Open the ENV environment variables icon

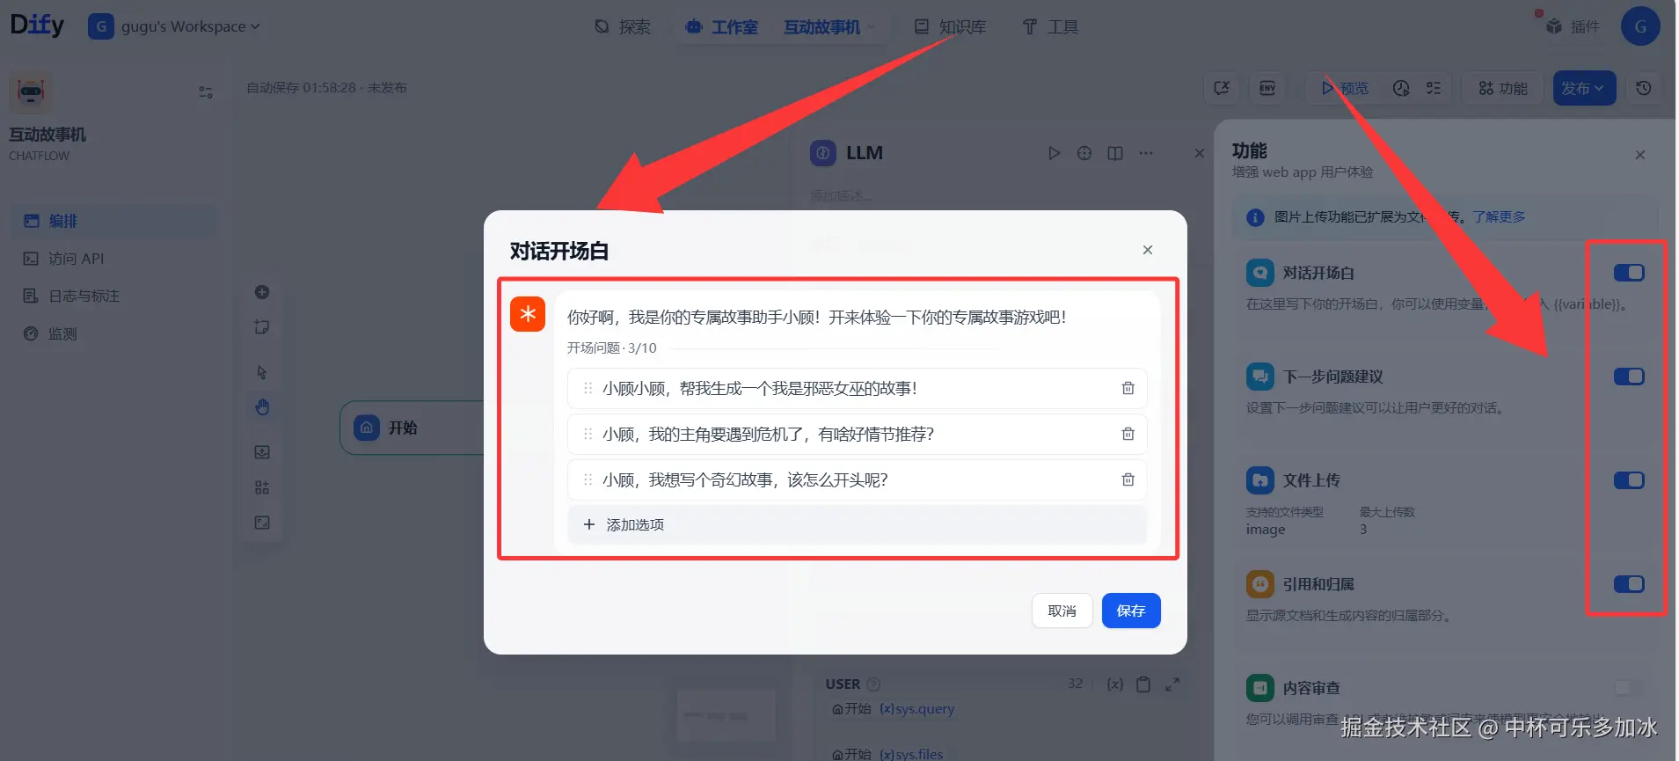[x=1267, y=88]
